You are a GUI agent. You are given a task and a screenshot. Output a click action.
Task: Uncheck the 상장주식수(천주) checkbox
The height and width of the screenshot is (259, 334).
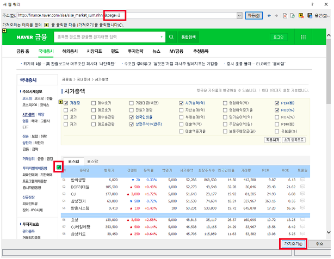[x=132, y=124]
